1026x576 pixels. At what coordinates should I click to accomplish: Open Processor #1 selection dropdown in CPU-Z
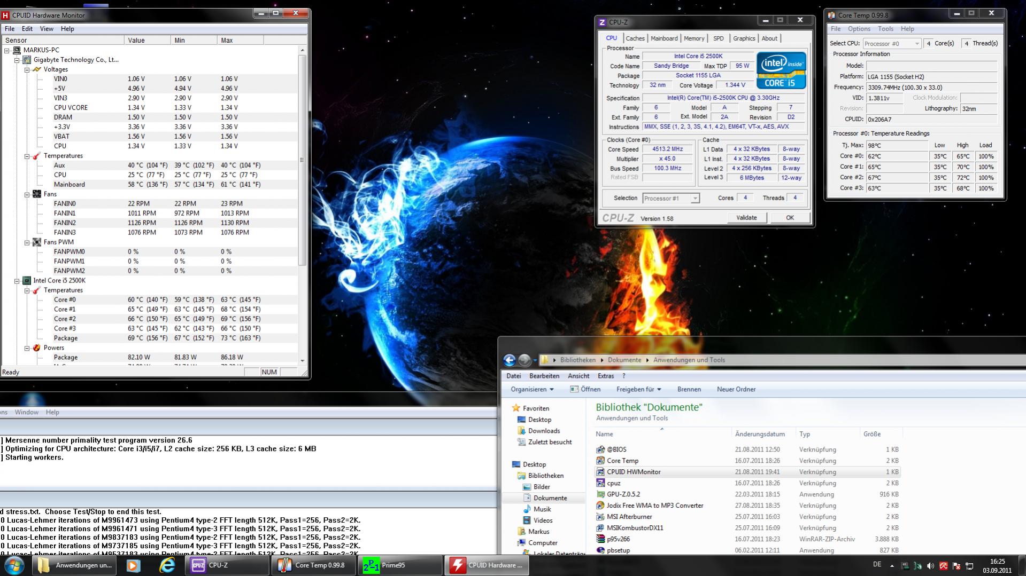pos(670,199)
